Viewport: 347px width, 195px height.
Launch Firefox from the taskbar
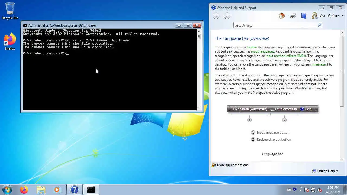(24, 190)
